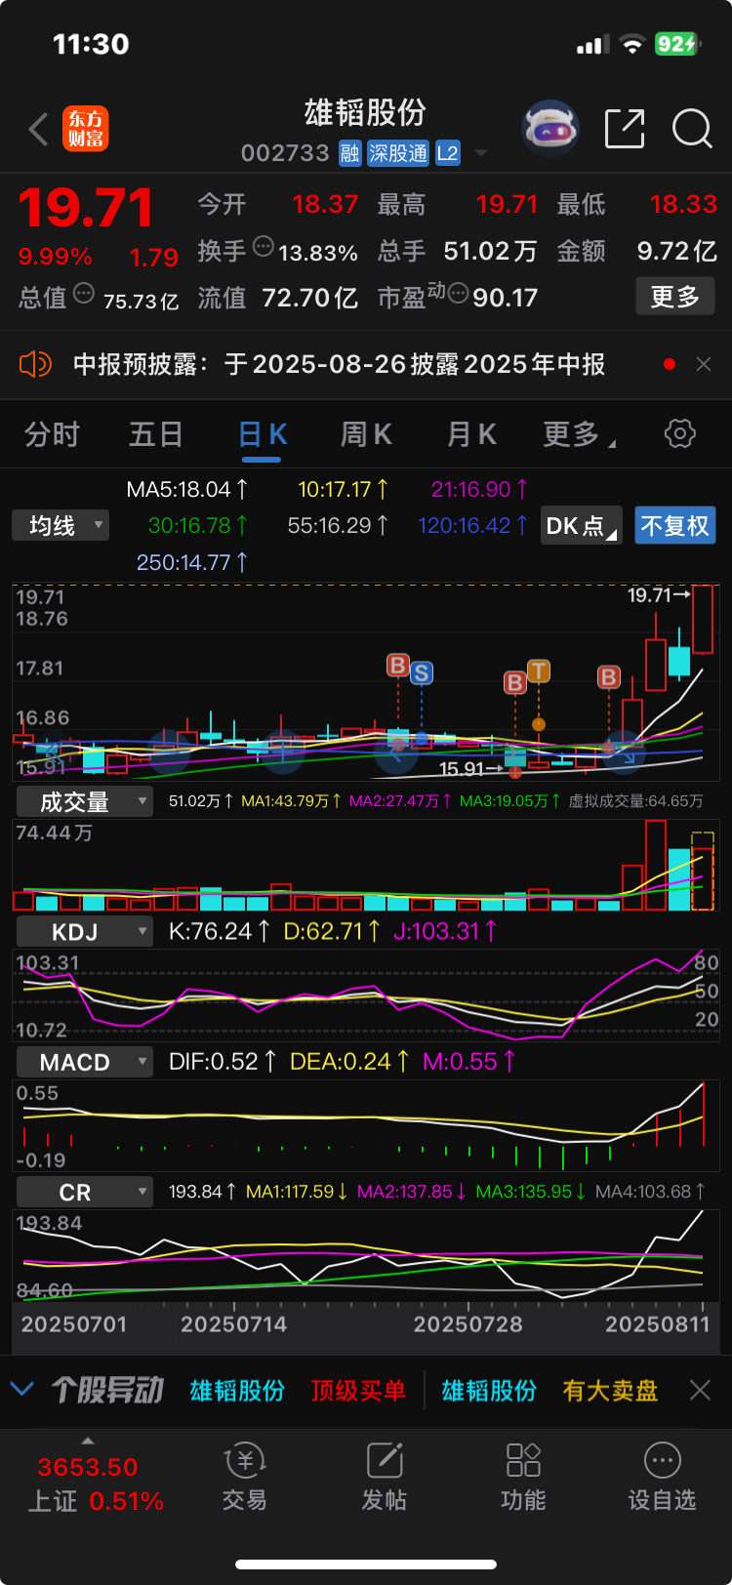The height and width of the screenshot is (1585, 732).
Task: Dismiss the announcement banner with X
Action: pos(704,364)
